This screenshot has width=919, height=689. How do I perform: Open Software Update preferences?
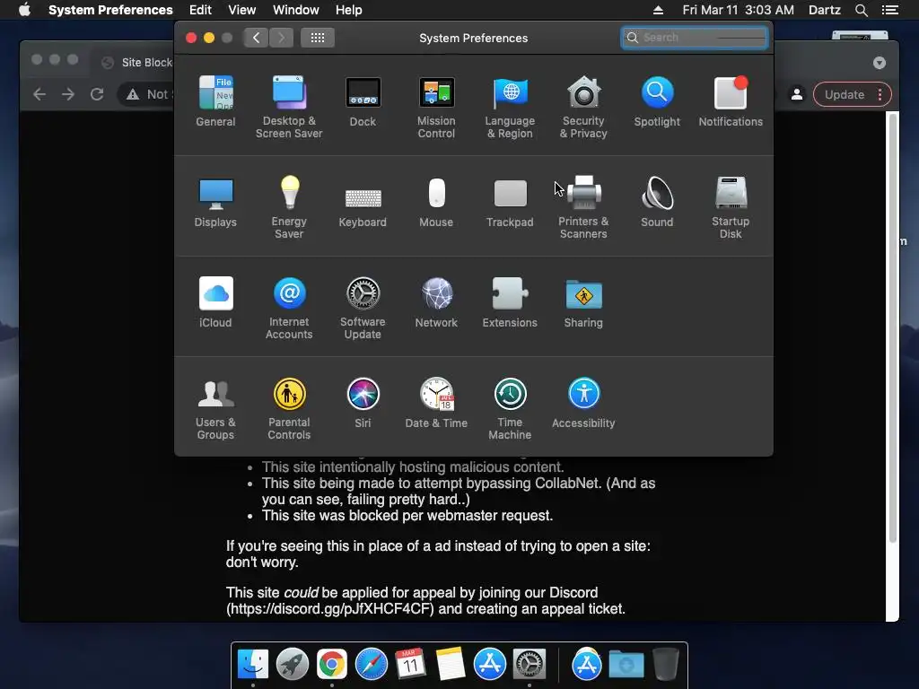[x=363, y=308]
